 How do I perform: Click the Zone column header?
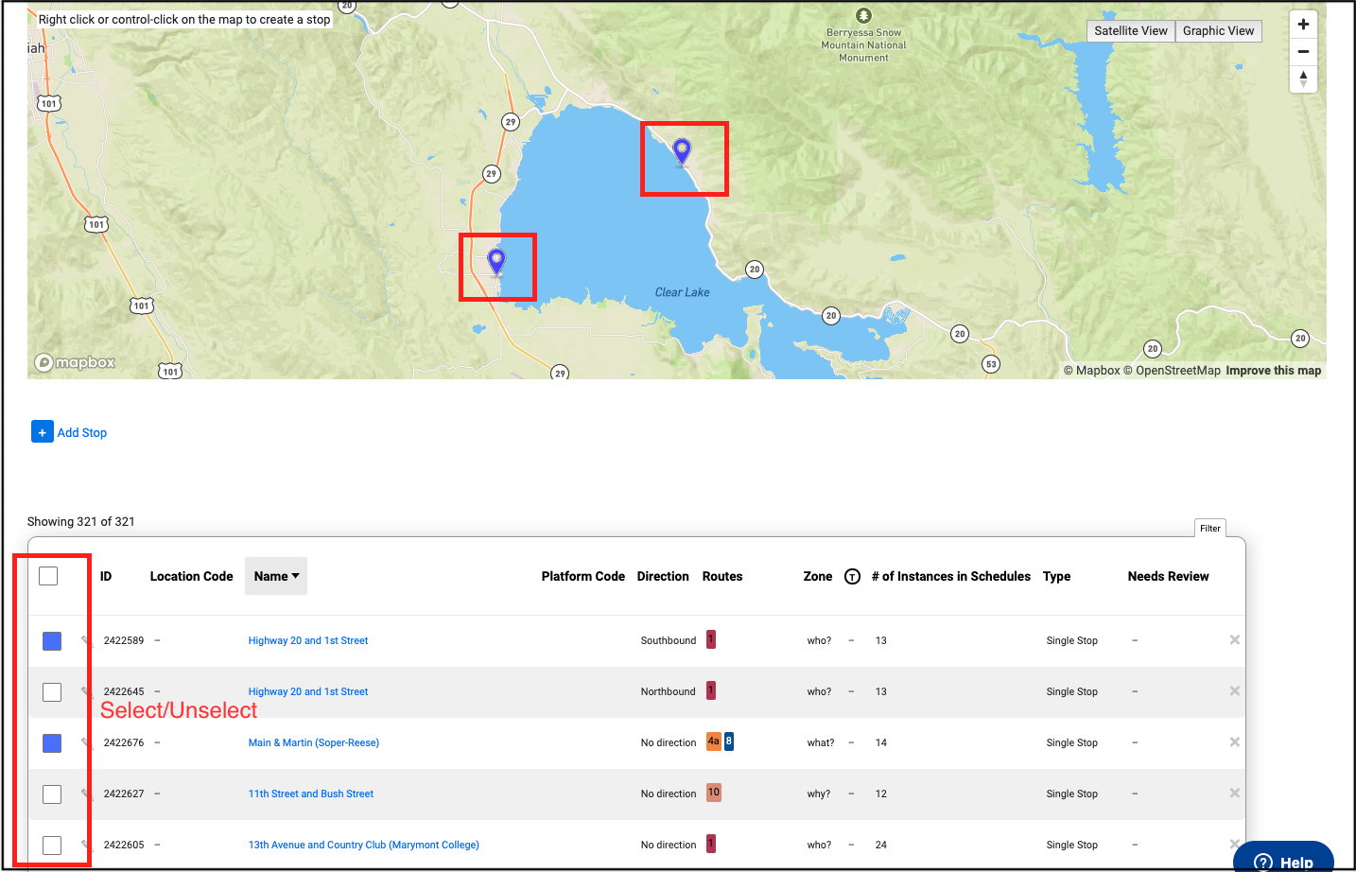(818, 576)
